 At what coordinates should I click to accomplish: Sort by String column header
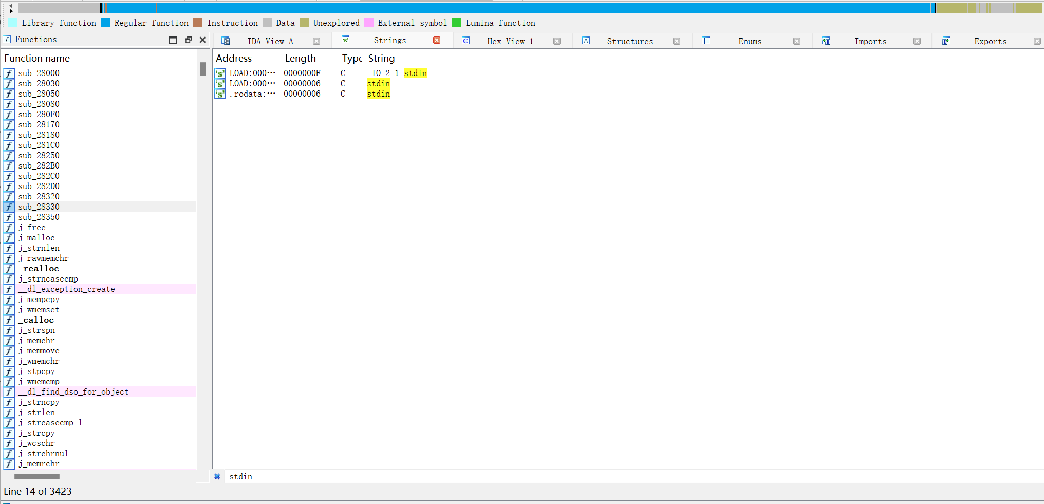click(x=381, y=58)
